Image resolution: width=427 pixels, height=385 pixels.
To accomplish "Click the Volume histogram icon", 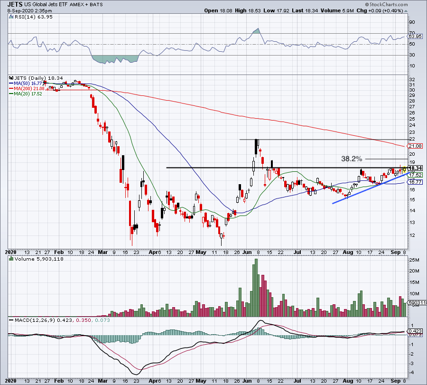I will click(x=11, y=259).
